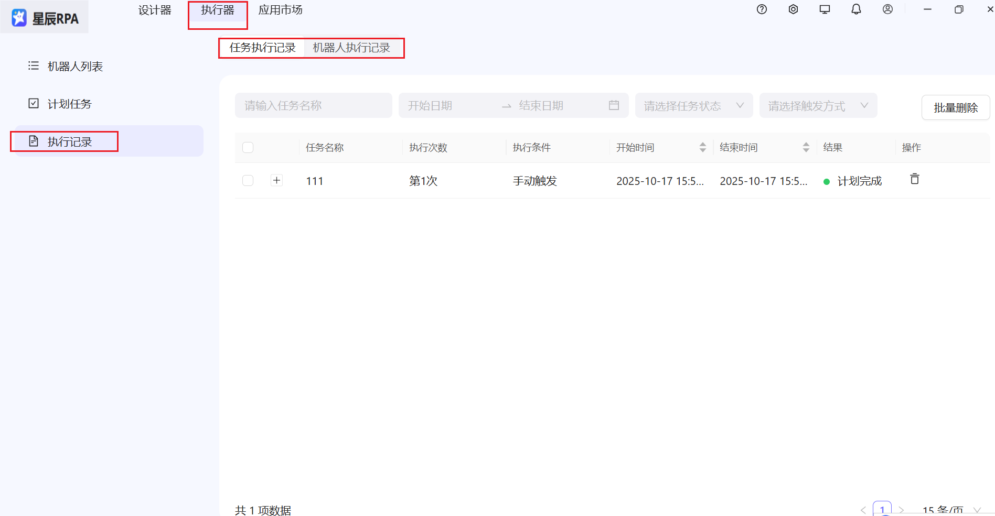Sort by 开始时间 column arrows
995x516 pixels.
point(702,148)
